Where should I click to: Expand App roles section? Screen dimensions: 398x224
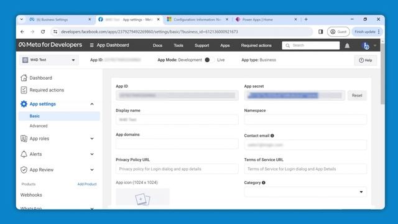[x=92, y=138]
